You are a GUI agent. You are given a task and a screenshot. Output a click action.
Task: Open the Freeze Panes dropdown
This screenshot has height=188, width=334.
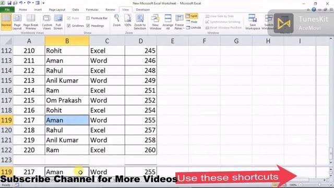coord(179,22)
